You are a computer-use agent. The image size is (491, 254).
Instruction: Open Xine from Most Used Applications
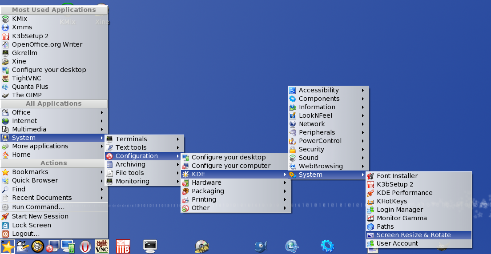point(54,61)
